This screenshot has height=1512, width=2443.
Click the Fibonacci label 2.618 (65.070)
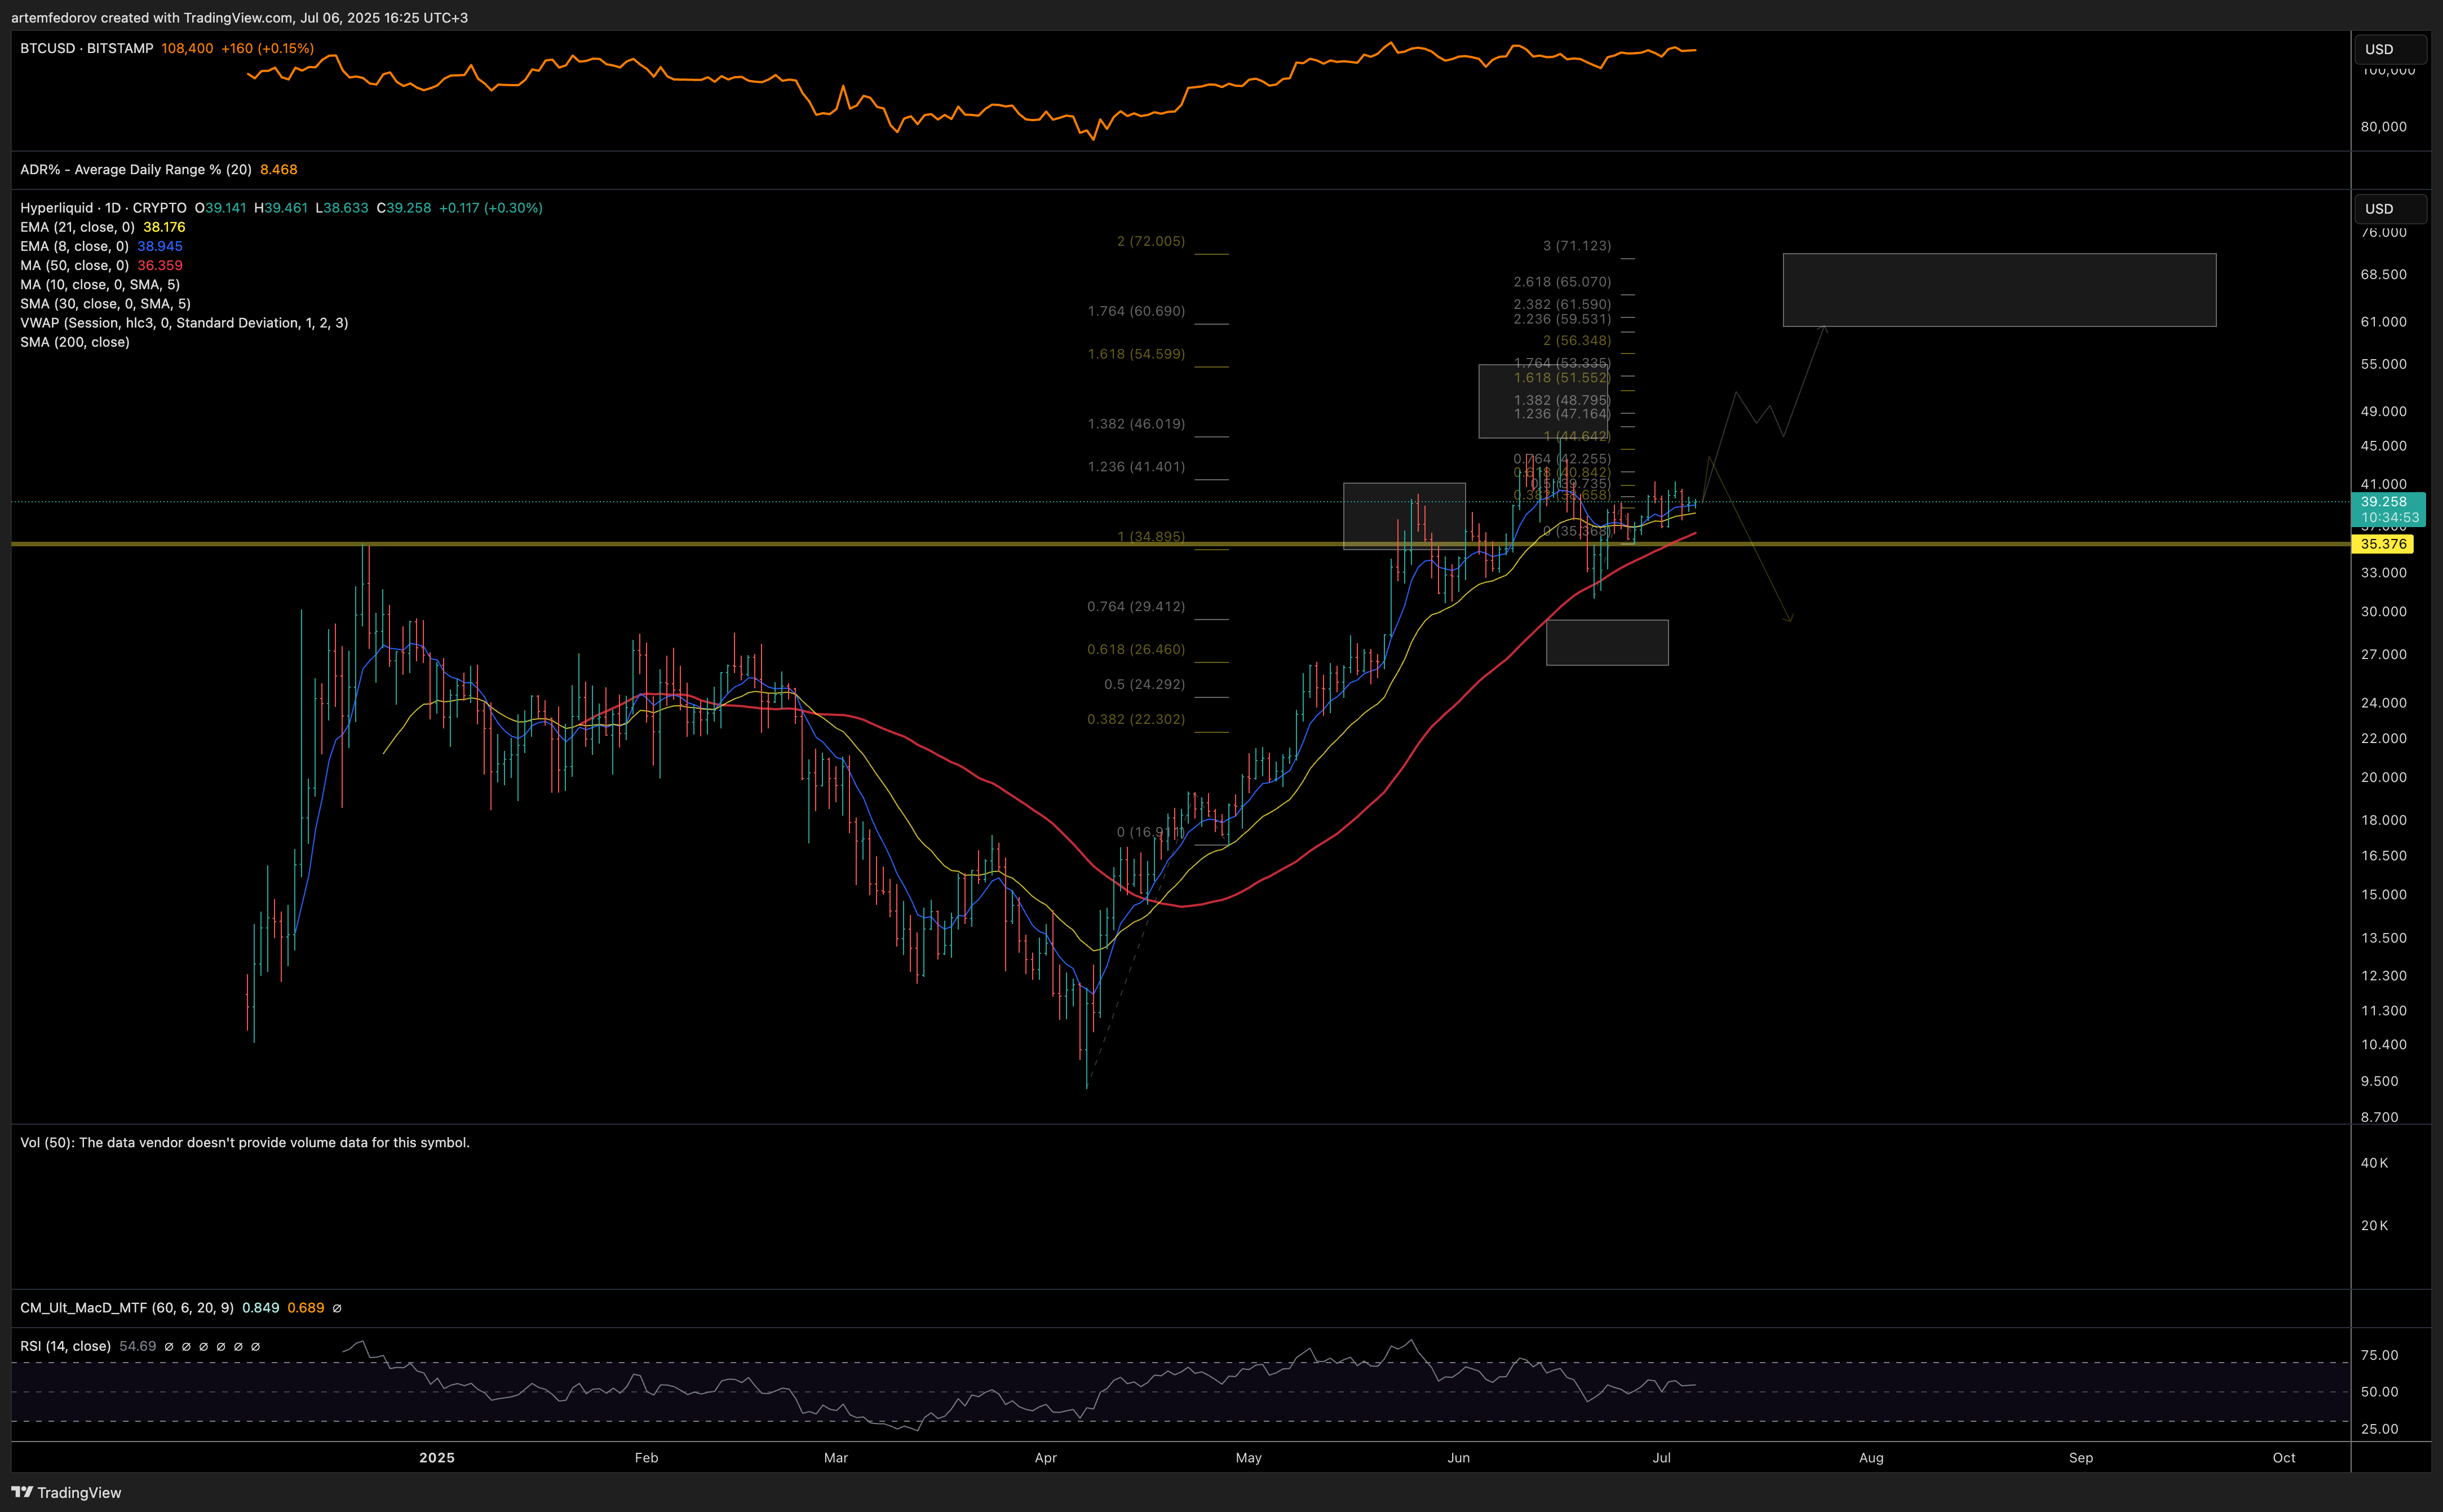pos(1563,282)
